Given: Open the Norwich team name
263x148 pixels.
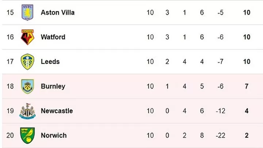Looking at the screenshot, I should 54,136.
